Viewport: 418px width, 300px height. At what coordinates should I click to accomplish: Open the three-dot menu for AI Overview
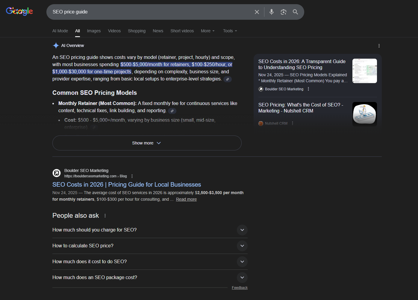(x=379, y=45)
